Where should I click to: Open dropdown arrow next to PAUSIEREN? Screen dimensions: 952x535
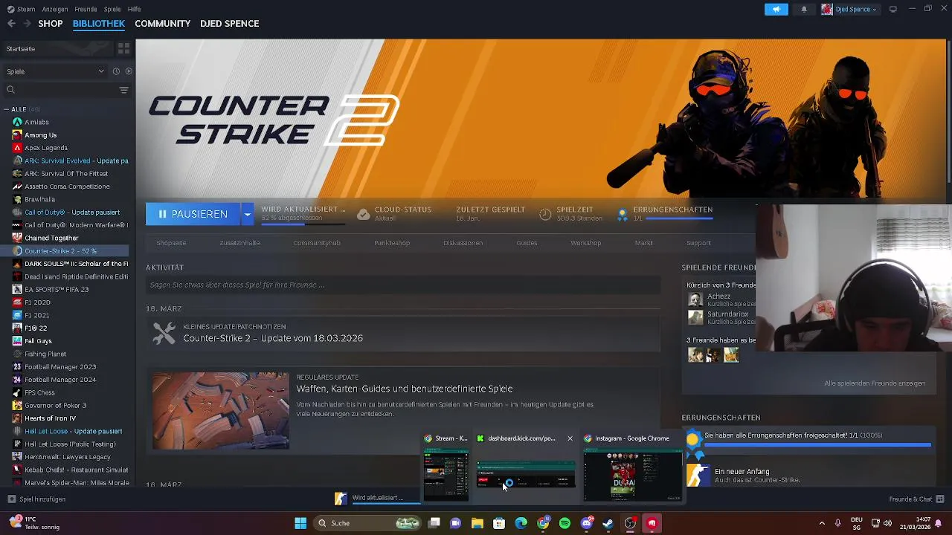(247, 214)
